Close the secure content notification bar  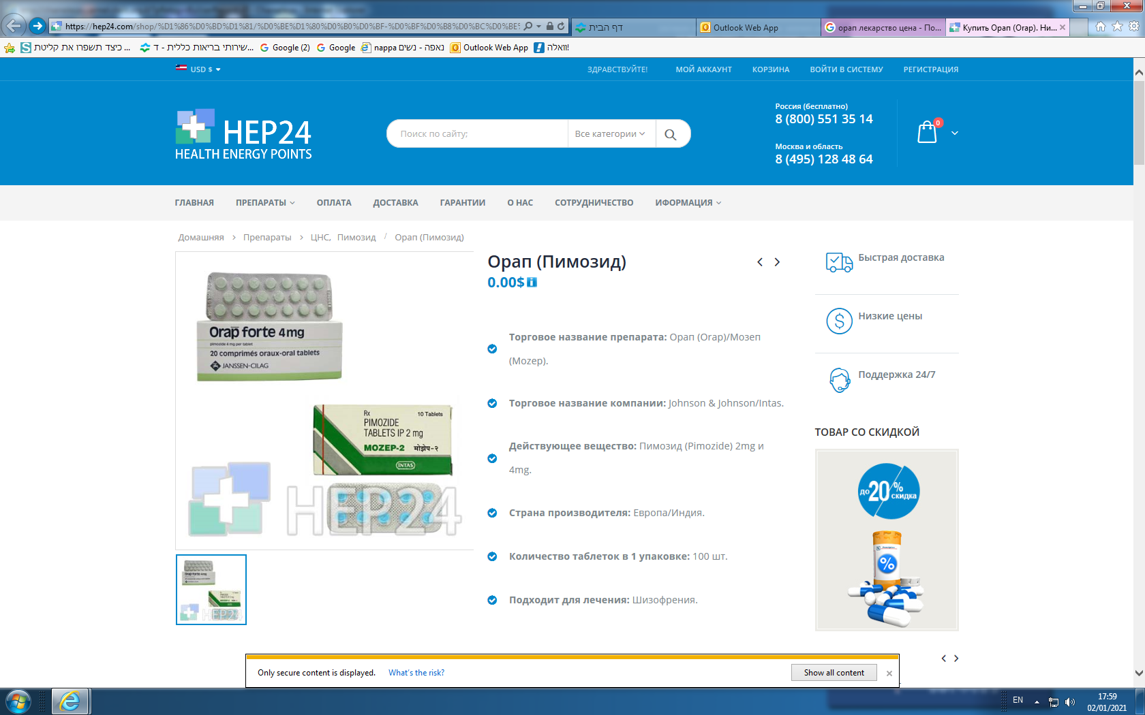tap(889, 673)
